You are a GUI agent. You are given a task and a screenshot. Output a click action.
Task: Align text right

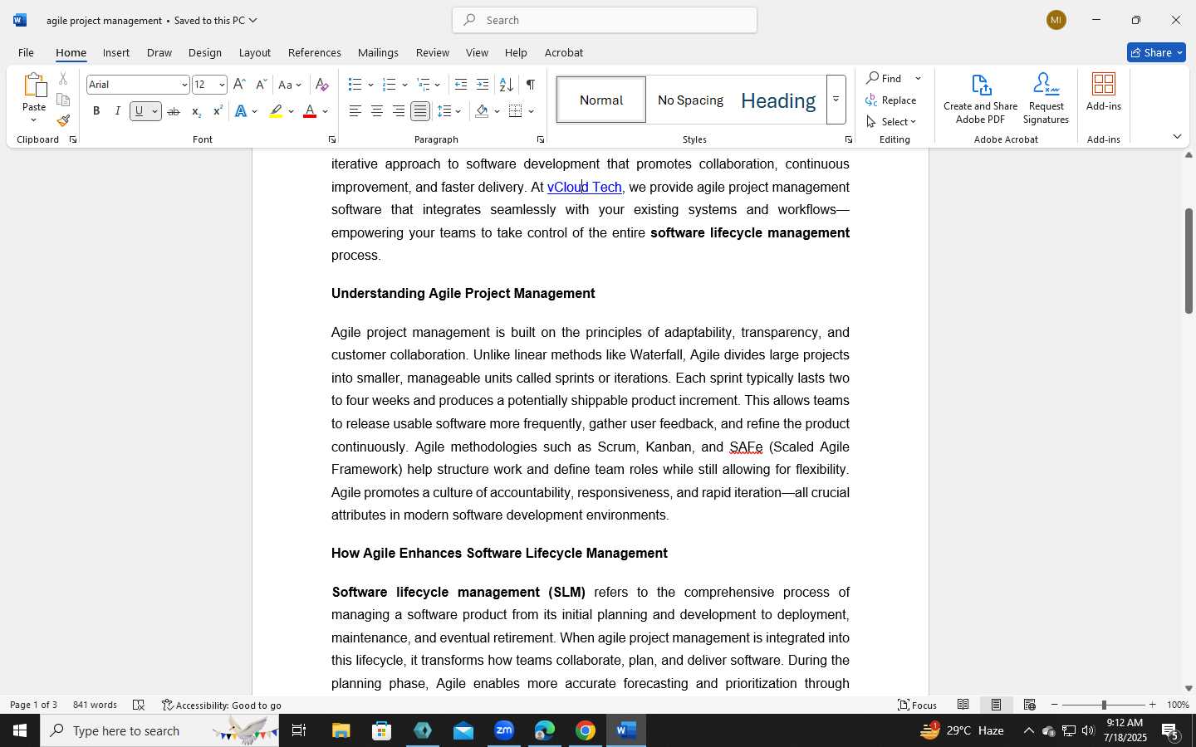coord(399,111)
